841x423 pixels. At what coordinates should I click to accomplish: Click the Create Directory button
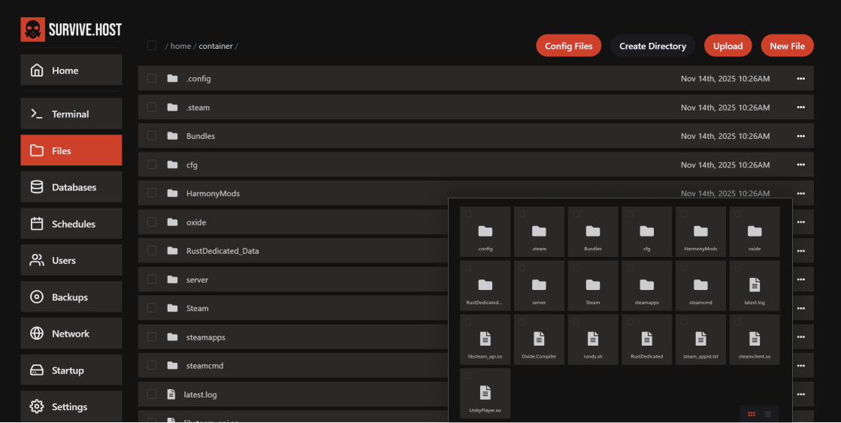652,46
